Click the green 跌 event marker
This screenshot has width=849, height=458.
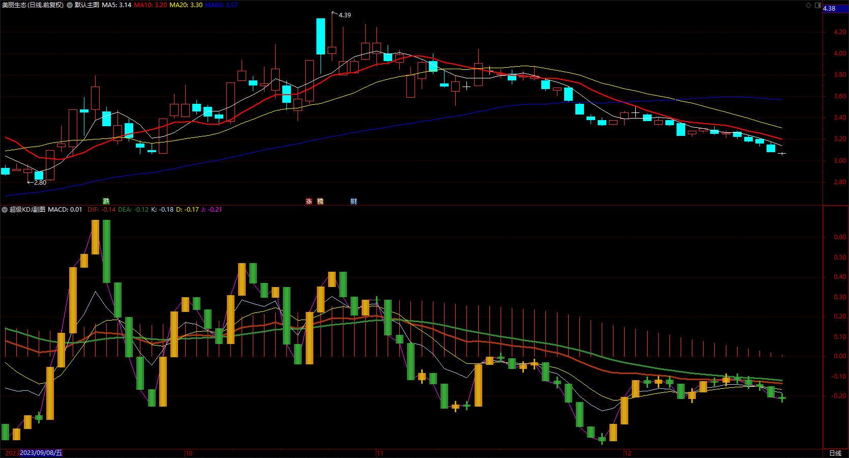pyautogui.click(x=106, y=202)
